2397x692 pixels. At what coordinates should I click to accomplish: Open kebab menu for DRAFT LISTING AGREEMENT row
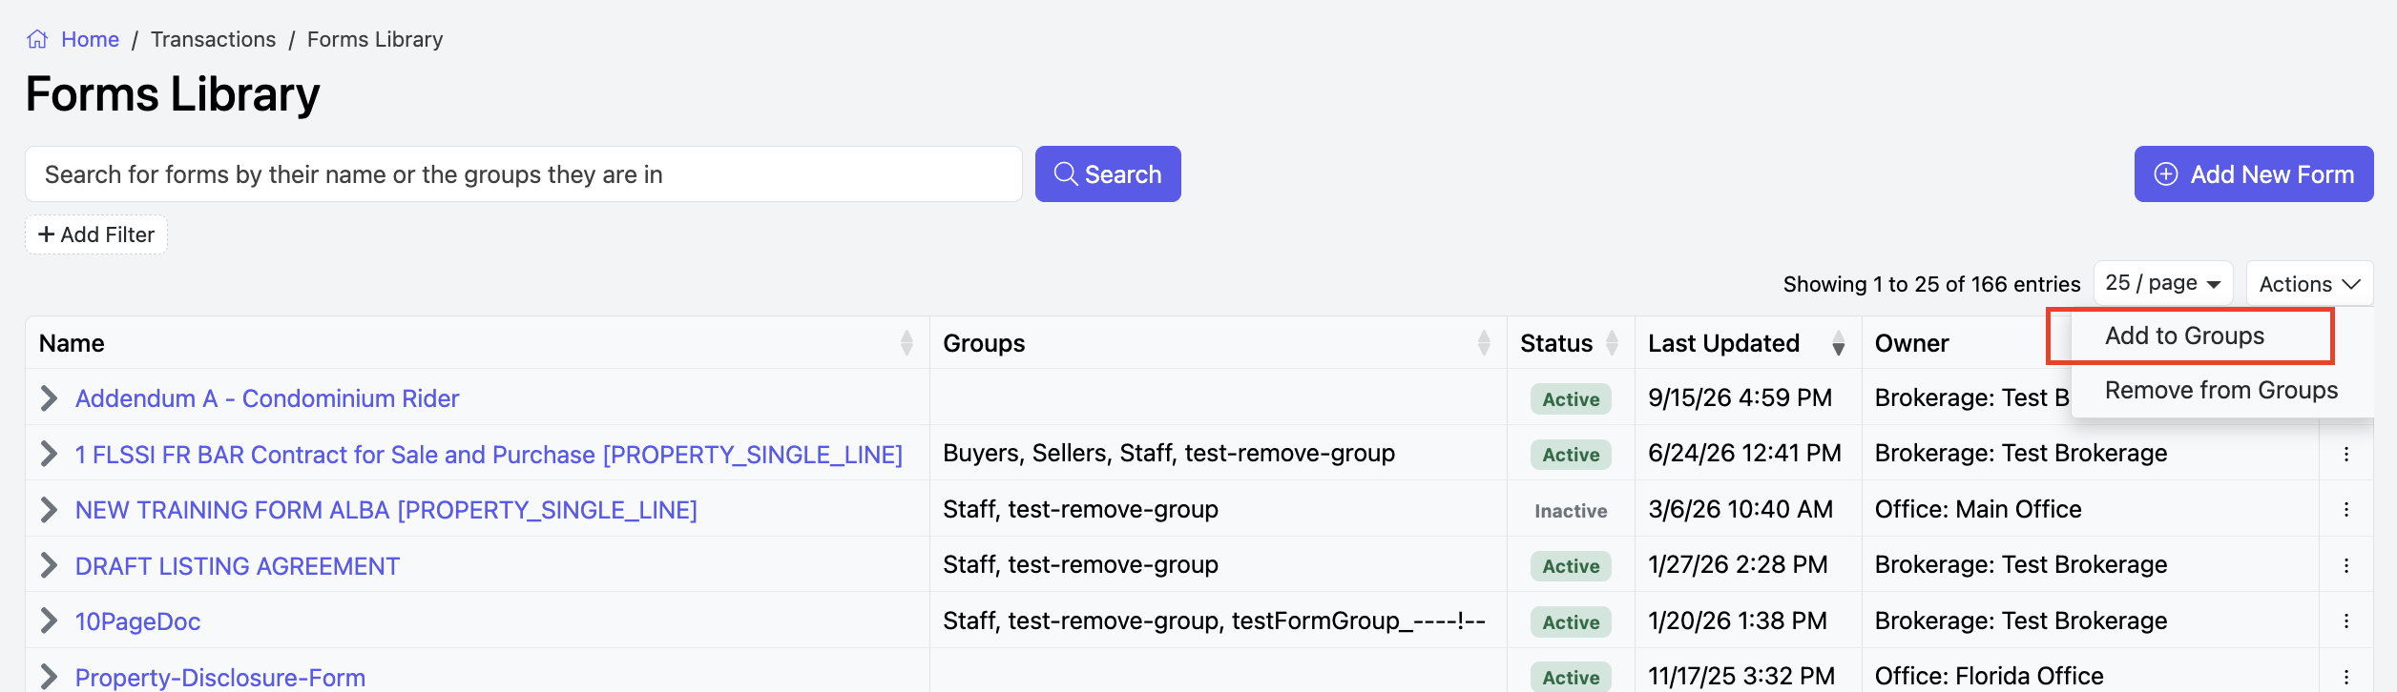[2346, 565]
